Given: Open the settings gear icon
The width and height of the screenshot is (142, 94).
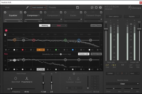Looking at the screenshot, I should [96, 7].
